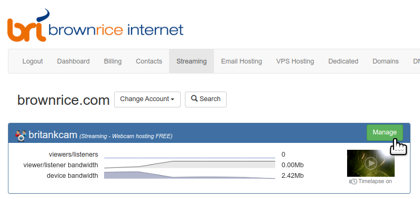
Task: Open the Dedicated tab
Action: tap(343, 61)
